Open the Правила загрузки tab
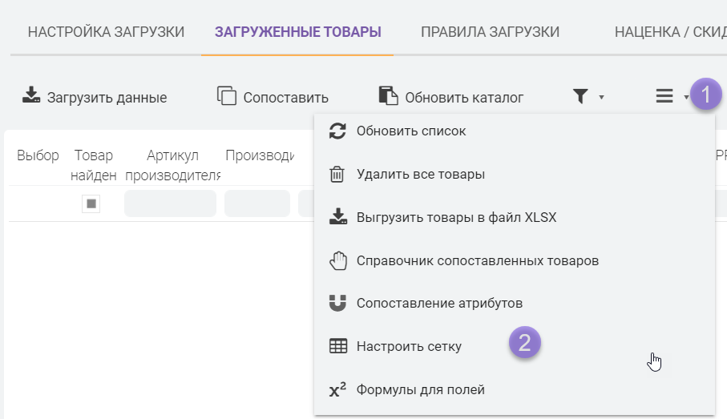Image resolution: width=727 pixels, height=419 pixels. click(x=490, y=33)
